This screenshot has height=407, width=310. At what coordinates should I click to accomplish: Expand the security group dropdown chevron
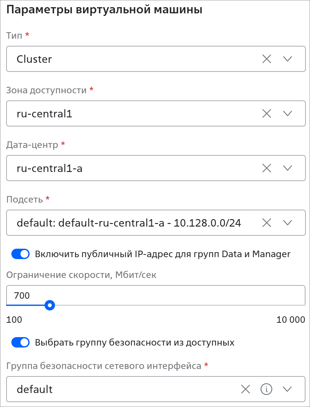point(287,389)
